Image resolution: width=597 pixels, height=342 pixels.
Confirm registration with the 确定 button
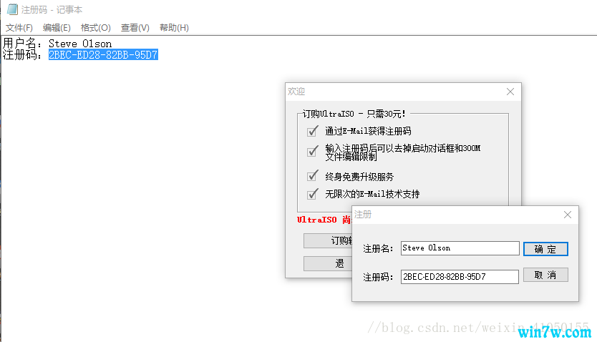(x=545, y=249)
